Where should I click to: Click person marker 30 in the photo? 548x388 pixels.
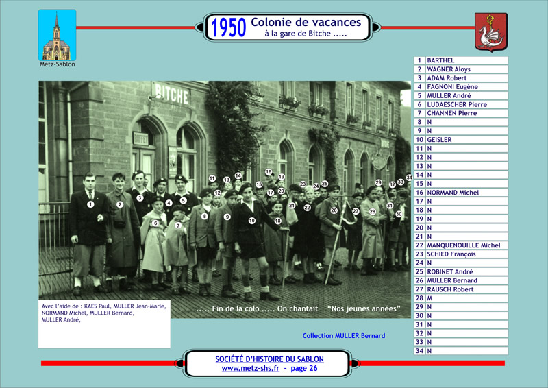399,214
